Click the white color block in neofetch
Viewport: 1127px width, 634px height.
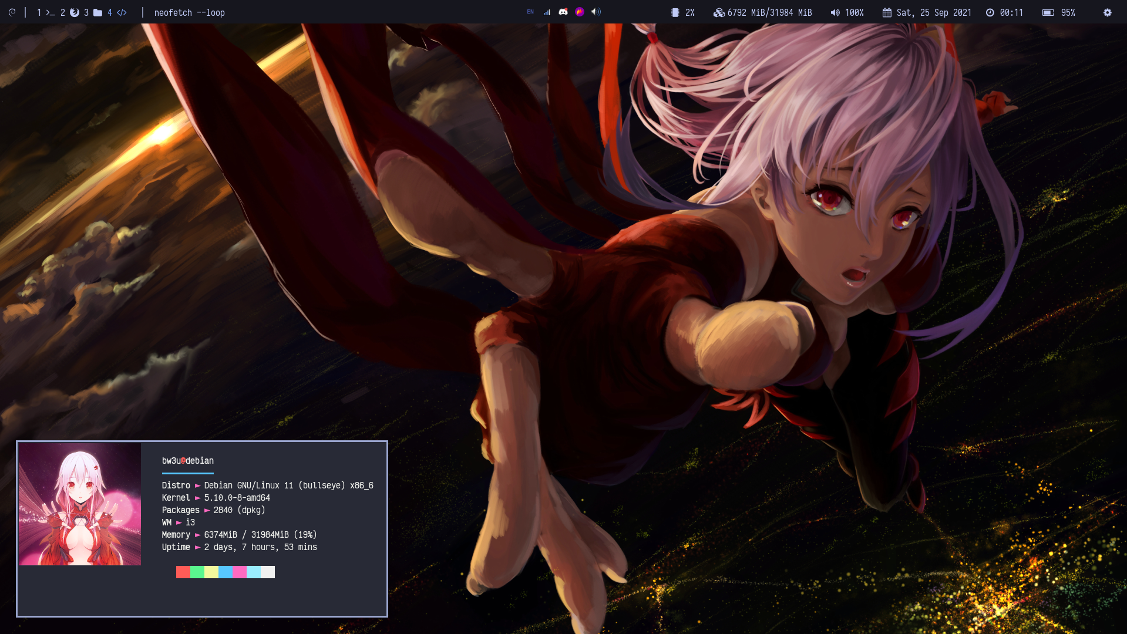268,572
